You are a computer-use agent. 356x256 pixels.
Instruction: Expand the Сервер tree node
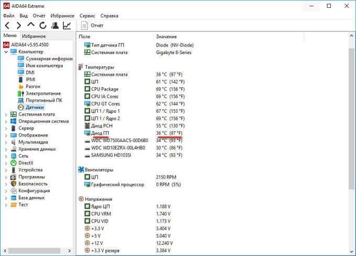pyautogui.click(x=6, y=128)
